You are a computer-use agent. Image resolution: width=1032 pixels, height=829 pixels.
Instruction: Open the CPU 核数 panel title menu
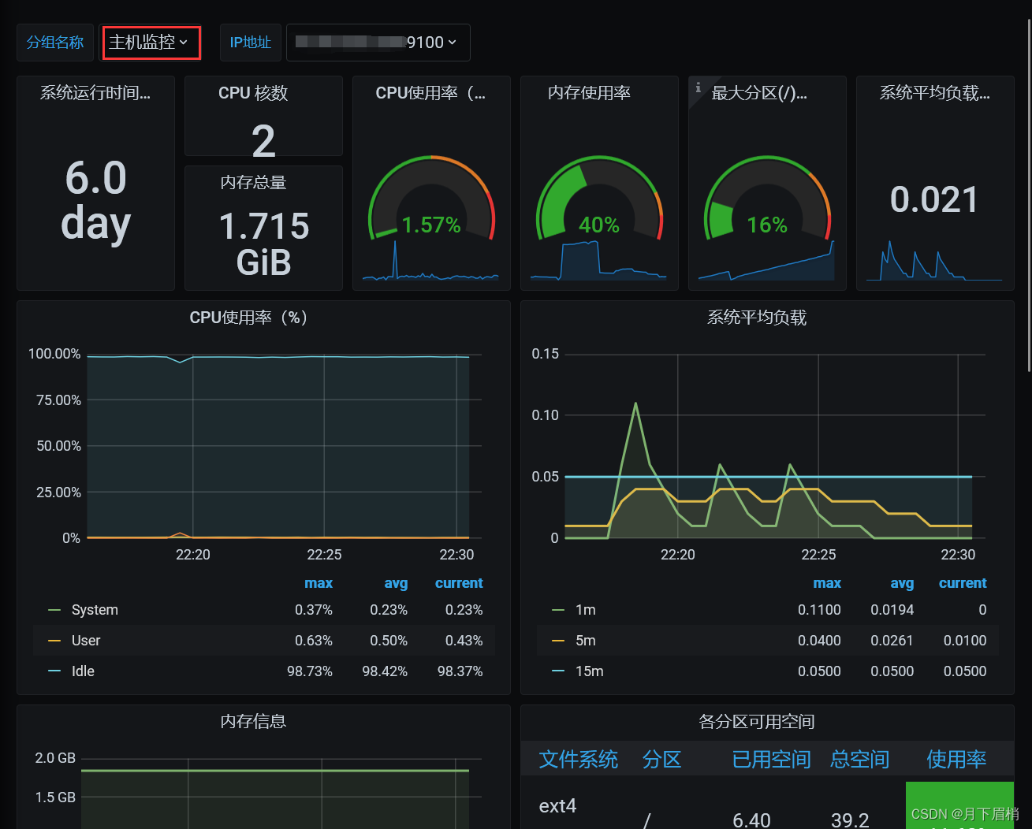pyautogui.click(x=253, y=93)
